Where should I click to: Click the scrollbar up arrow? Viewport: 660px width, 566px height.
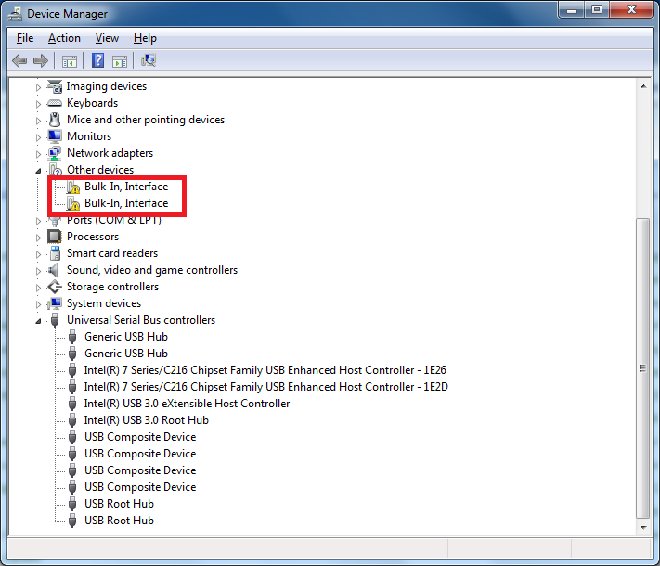pos(643,86)
